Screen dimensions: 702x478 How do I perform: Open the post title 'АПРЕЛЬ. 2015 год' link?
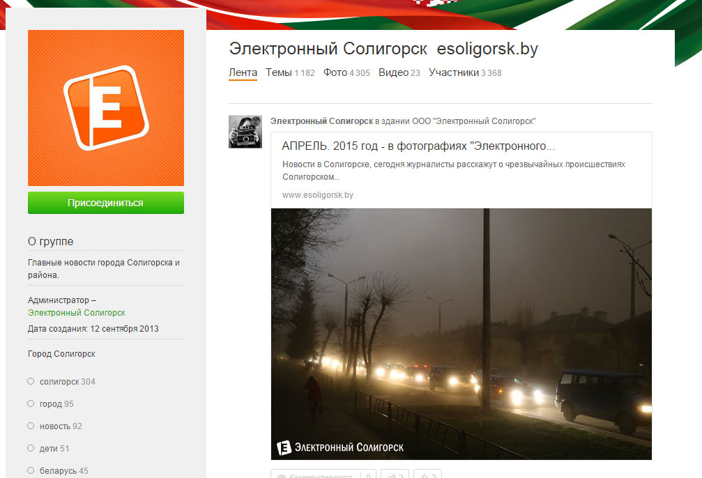point(418,146)
